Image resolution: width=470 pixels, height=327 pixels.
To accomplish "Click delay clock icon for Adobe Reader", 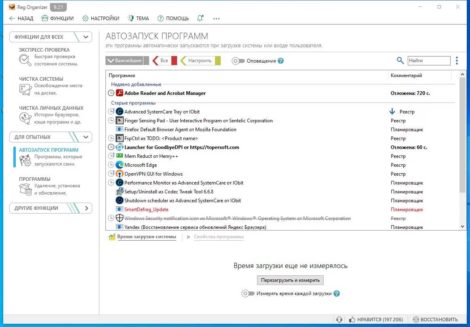I will point(111,93).
